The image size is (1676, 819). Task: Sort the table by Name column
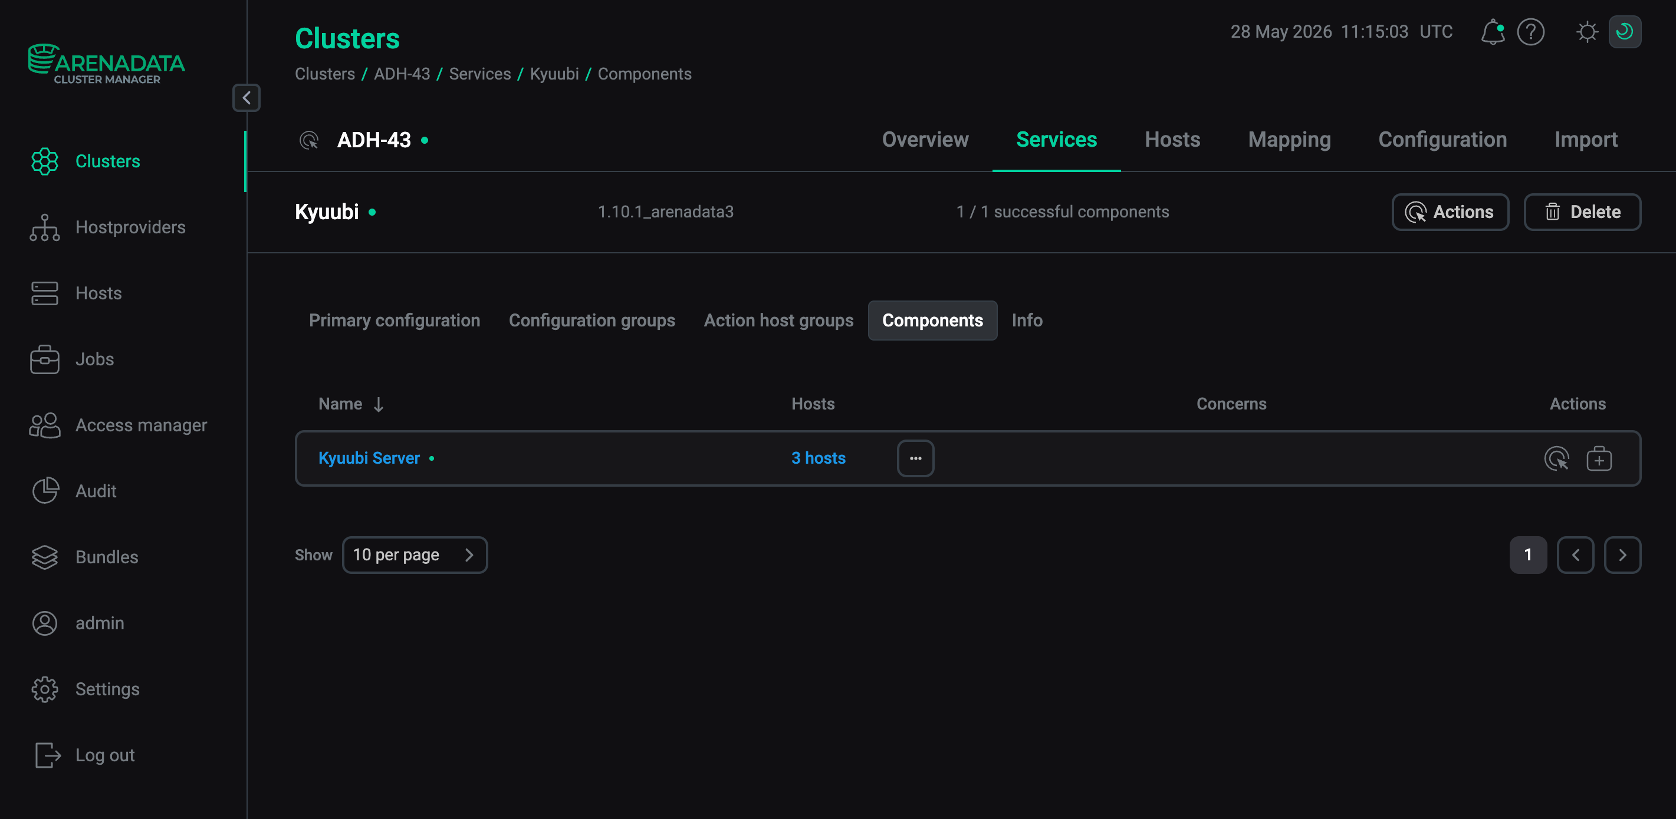pyautogui.click(x=351, y=404)
